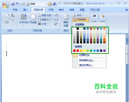Select standard color dark navy blue
This screenshot has height=102, width=129.
pos(101,50)
